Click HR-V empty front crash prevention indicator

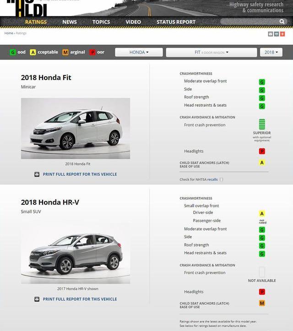(262, 272)
